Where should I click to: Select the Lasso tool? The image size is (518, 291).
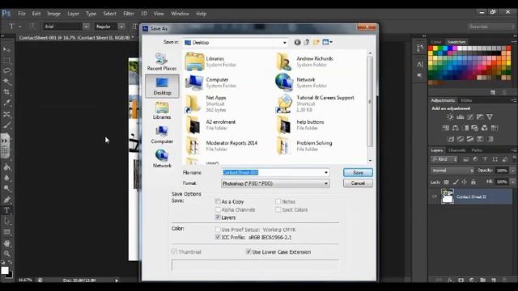[x=6, y=71]
